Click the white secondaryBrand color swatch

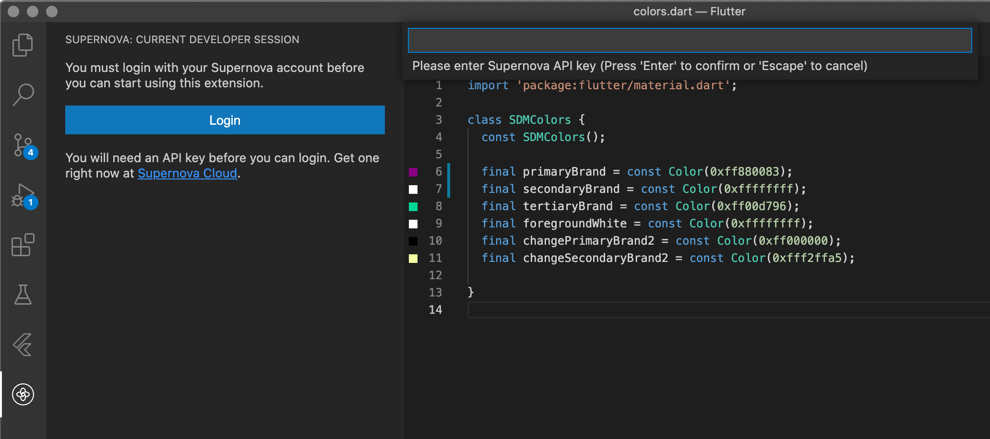(413, 189)
